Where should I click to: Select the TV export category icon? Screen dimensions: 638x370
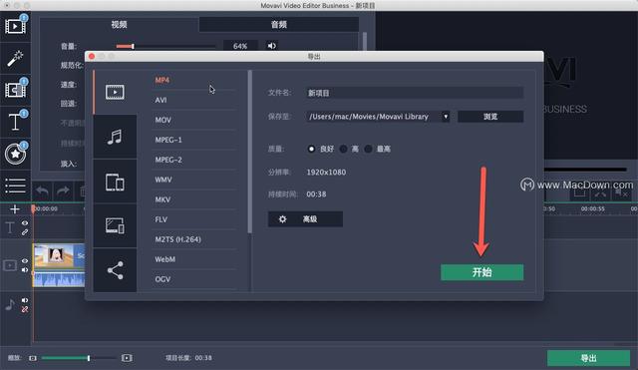(x=116, y=225)
